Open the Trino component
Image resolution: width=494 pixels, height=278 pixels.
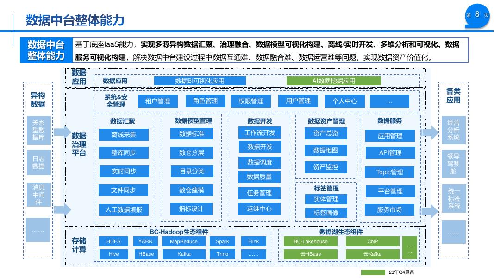[222, 254]
